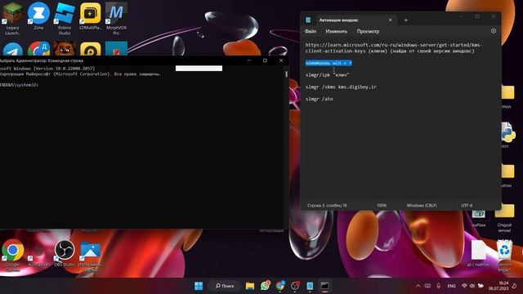The image size is (523, 294).
Task: Open Notepad's Просмотр menu
Action: coord(368,31)
